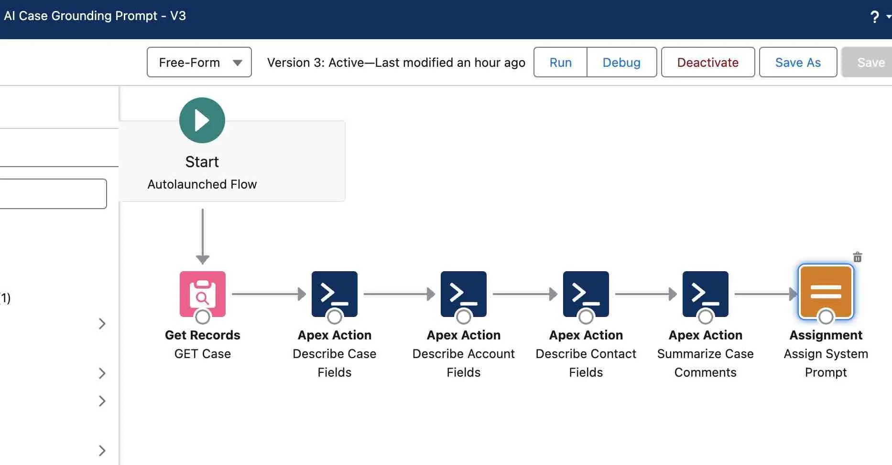Click the Start play icon
The height and width of the screenshot is (465, 892).
202,120
